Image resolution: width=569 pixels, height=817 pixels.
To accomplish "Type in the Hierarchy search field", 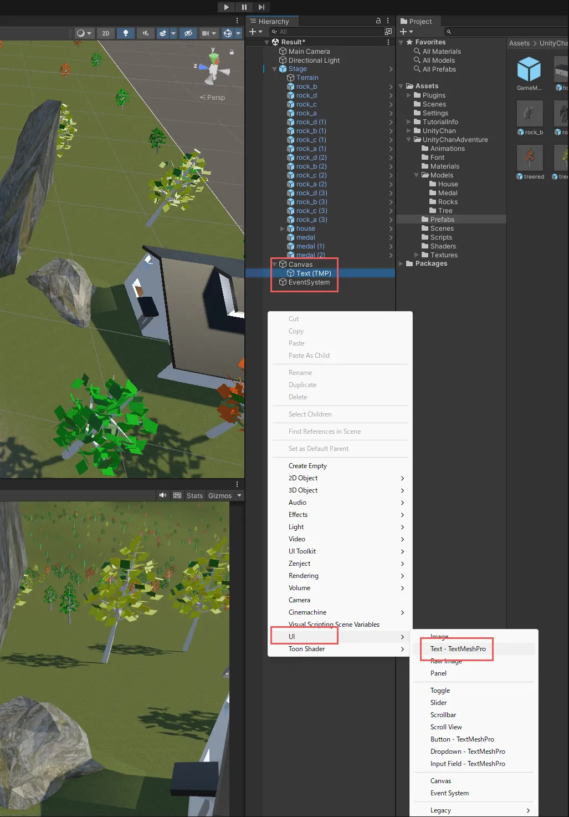I will (x=330, y=32).
